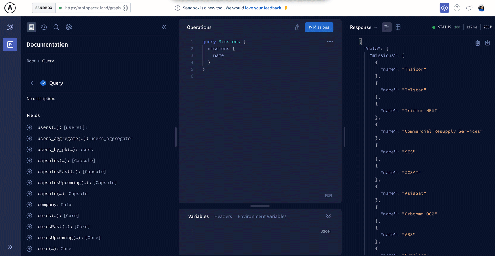This screenshot has width=495, height=256.
Task: Switch response to JSON view
Action: click(x=387, y=27)
